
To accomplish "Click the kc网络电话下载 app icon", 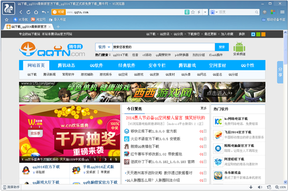I will (x=218, y=121).
